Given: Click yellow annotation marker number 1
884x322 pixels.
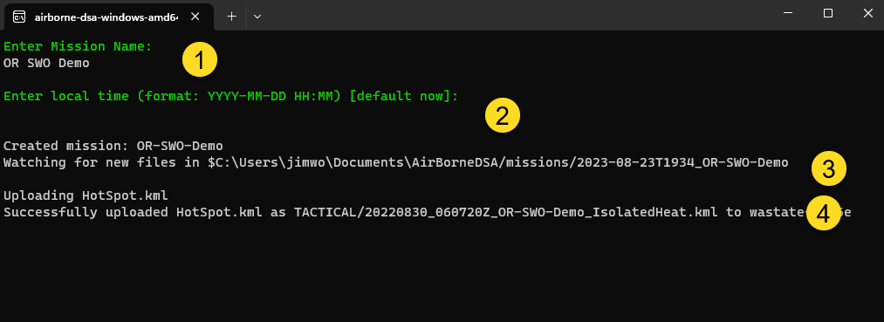Looking at the screenshot, I should (200, 60).
